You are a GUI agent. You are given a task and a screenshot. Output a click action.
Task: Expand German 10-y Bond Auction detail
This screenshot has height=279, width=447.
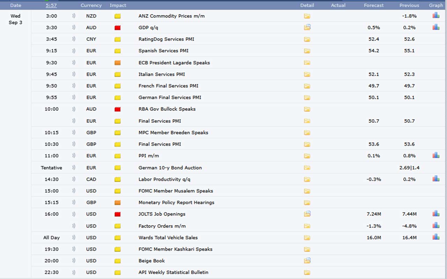coord(307,168)
